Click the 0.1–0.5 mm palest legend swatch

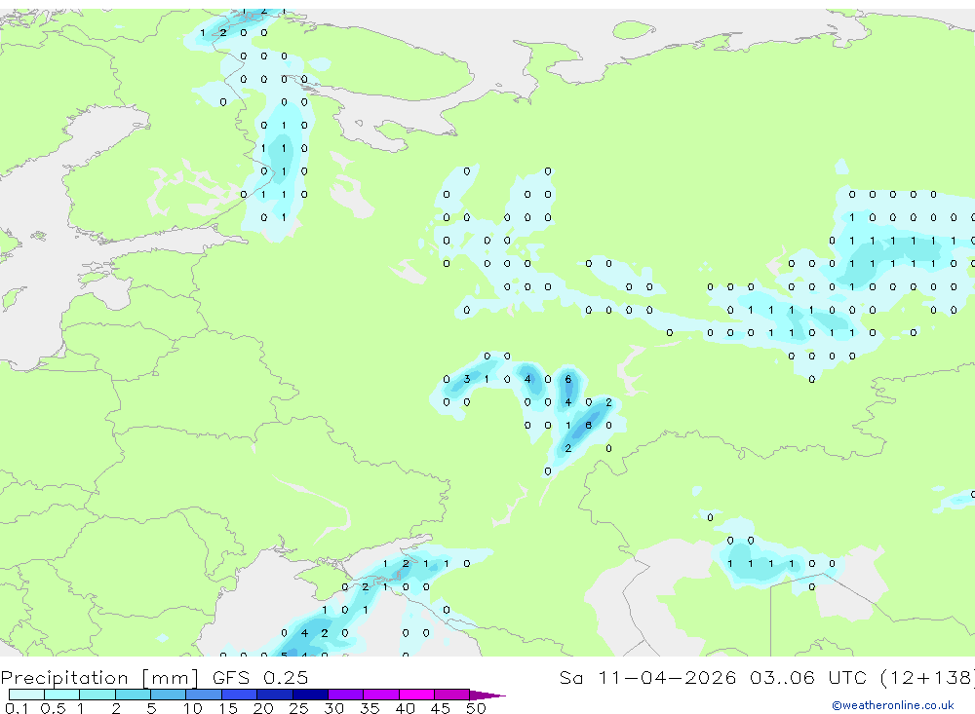click(26, 695)
